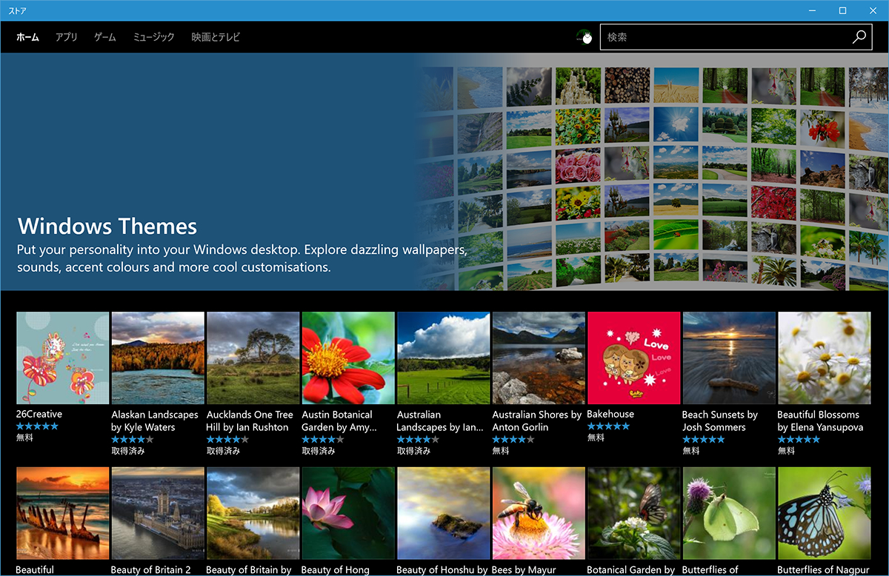This screenshot has width=889, height=576.
Task: Click the Alaskan Landscapes by Kyle Waters title
Action: pos(155,421)
